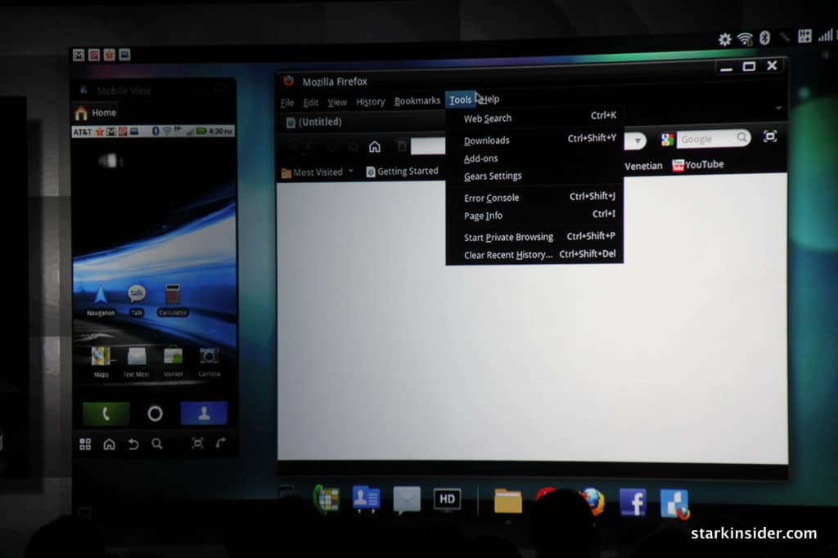Open the system settings gear icon
This screenshot has height=558, width=838.
coord(724,39)
